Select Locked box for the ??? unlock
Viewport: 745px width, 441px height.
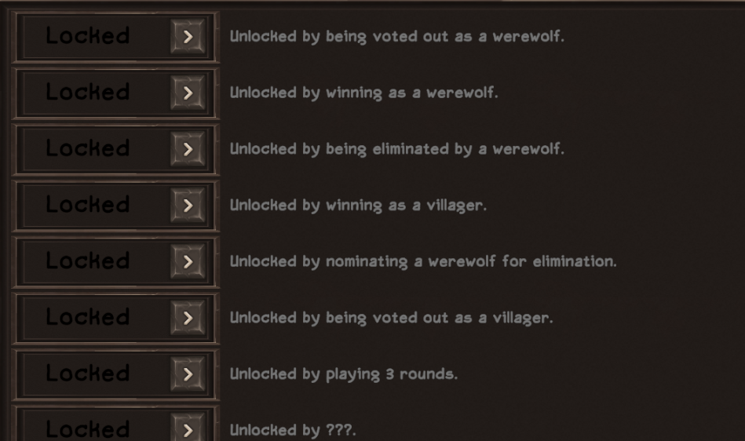tap(115, 423)
